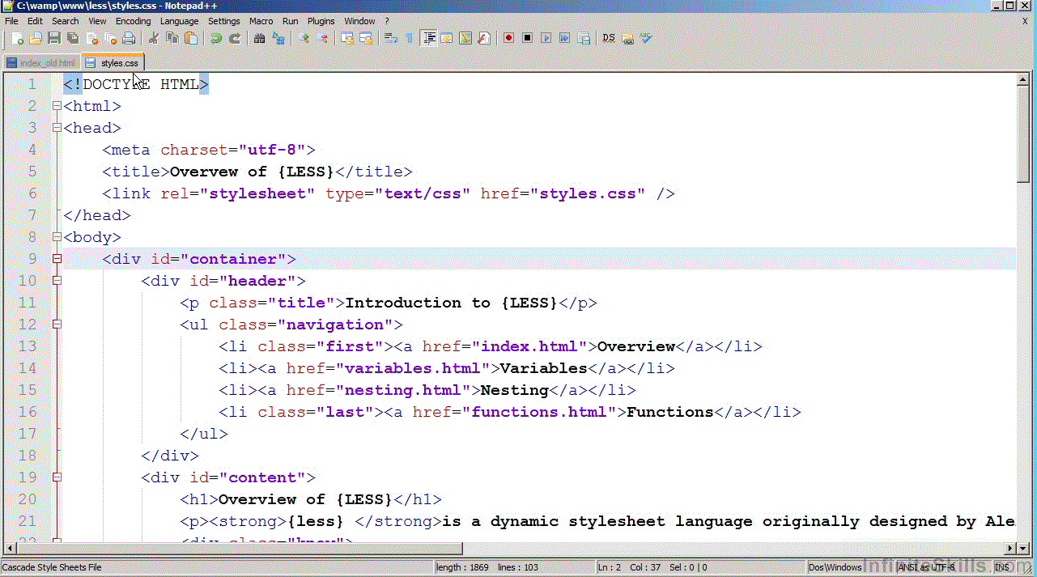Click the Copy toolbar icon
This screenshot has height=577, width=1037.
(172, 38)
